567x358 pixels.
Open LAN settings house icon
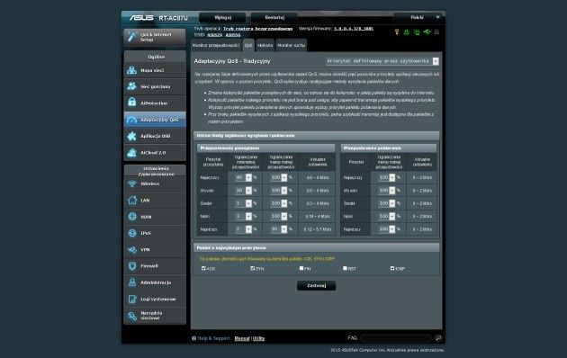pos(132,200)
